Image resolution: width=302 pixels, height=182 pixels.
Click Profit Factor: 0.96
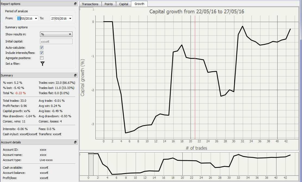(x=15, y=106)
